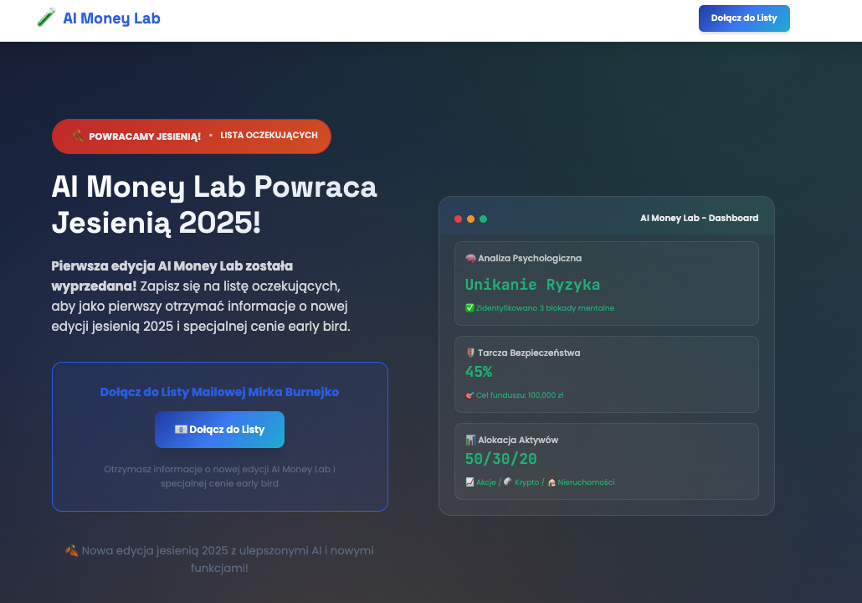Screen dimensions: 862x603
Task: Click the coin icon next to Krypto
Action: [508, 482]
